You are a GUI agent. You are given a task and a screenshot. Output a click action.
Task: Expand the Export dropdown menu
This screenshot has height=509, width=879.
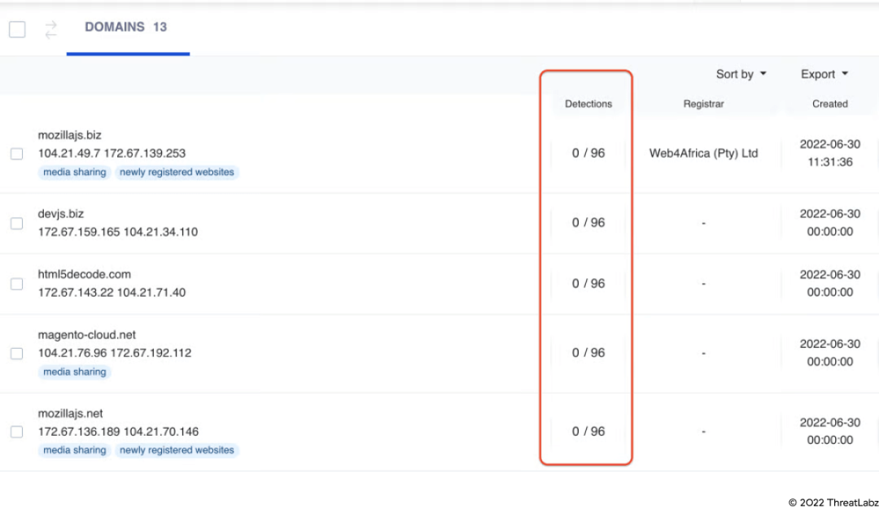tap(824, 74)
